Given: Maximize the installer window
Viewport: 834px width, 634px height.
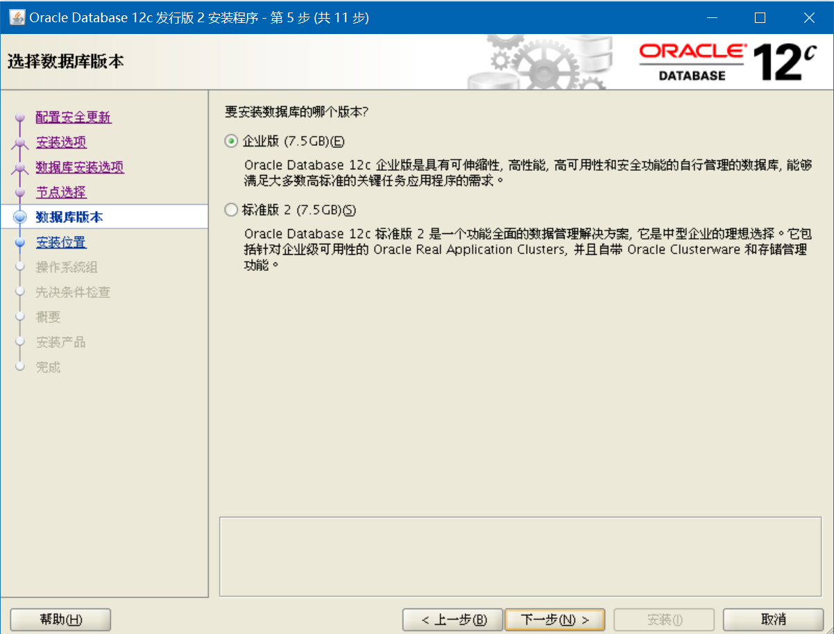Looking at the screenshot, I should [x=760, y=17].
